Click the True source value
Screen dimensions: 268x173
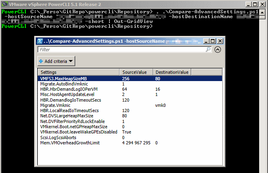pos(127,132)
